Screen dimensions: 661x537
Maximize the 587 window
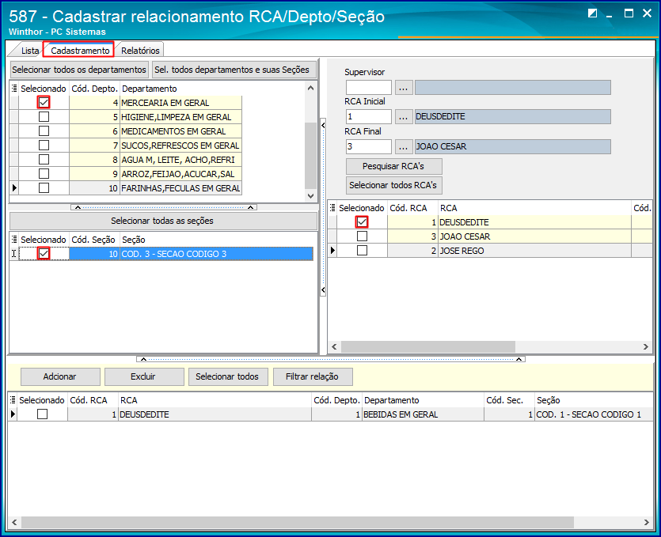[629, 13]
